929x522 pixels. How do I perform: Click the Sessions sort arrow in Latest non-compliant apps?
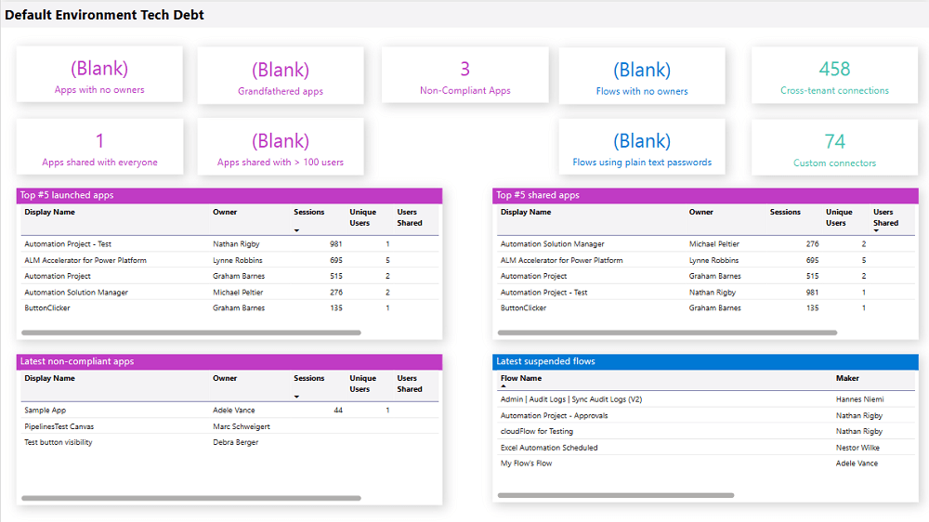tap(297, 397)
